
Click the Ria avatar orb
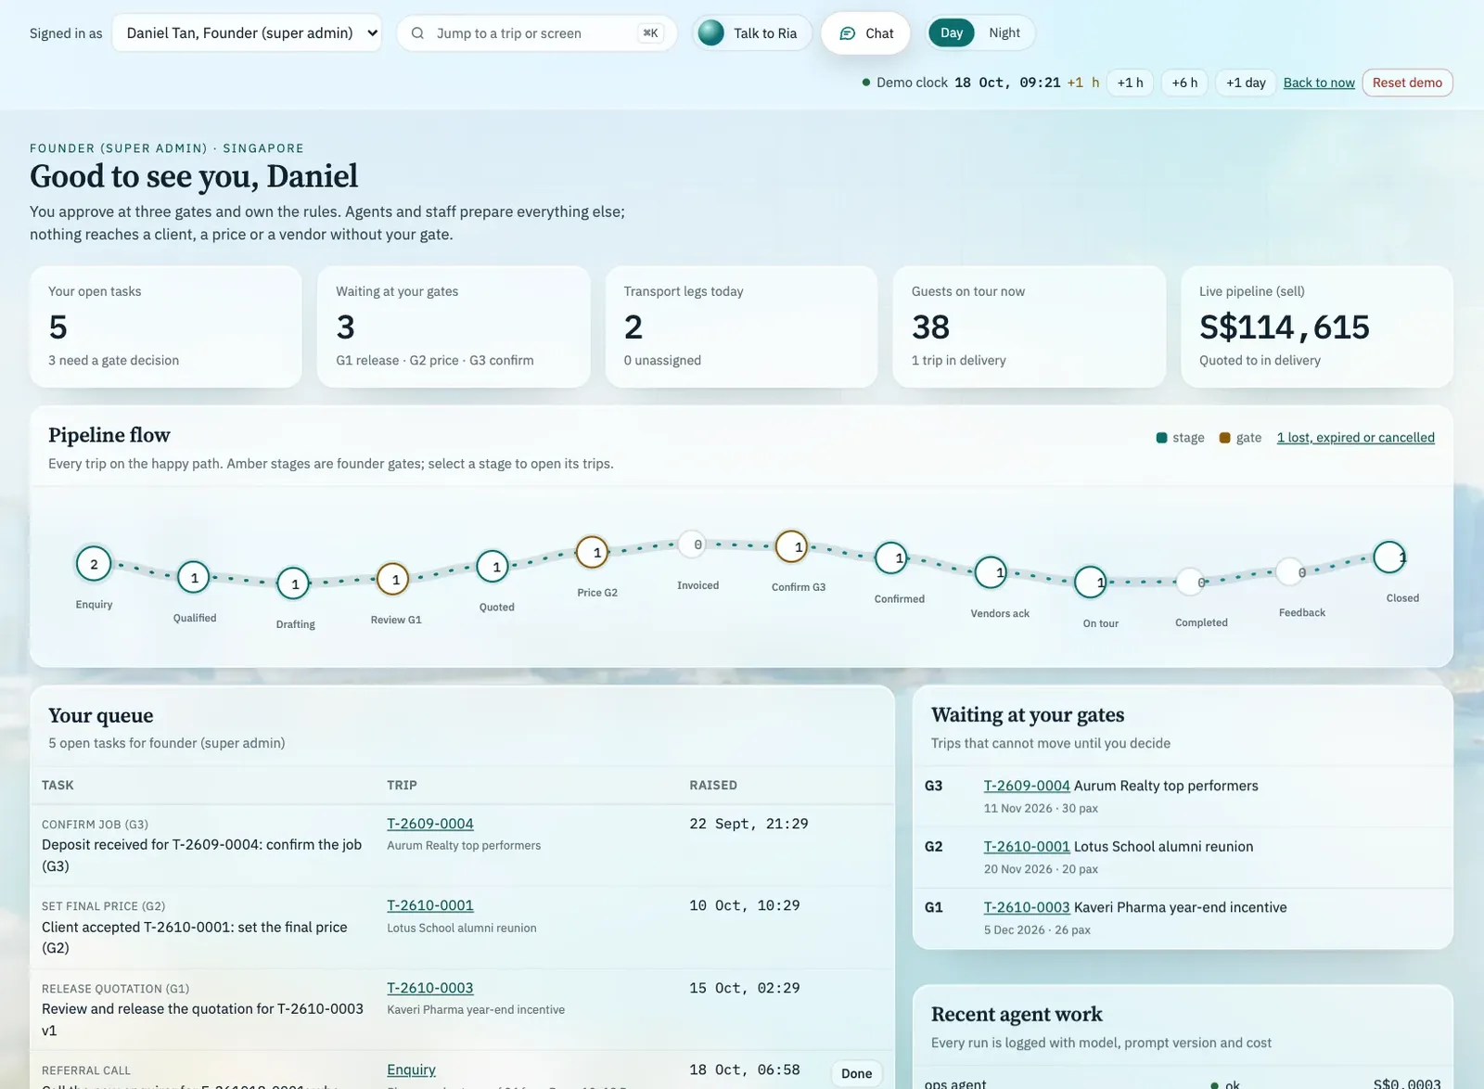[711, 32]
